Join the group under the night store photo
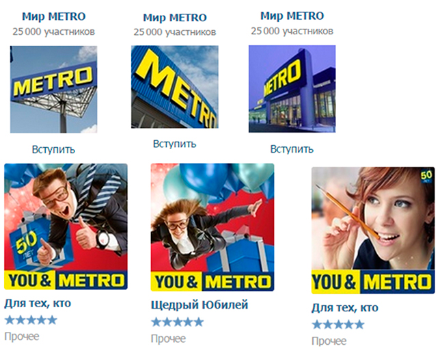 tap(292, 149)
